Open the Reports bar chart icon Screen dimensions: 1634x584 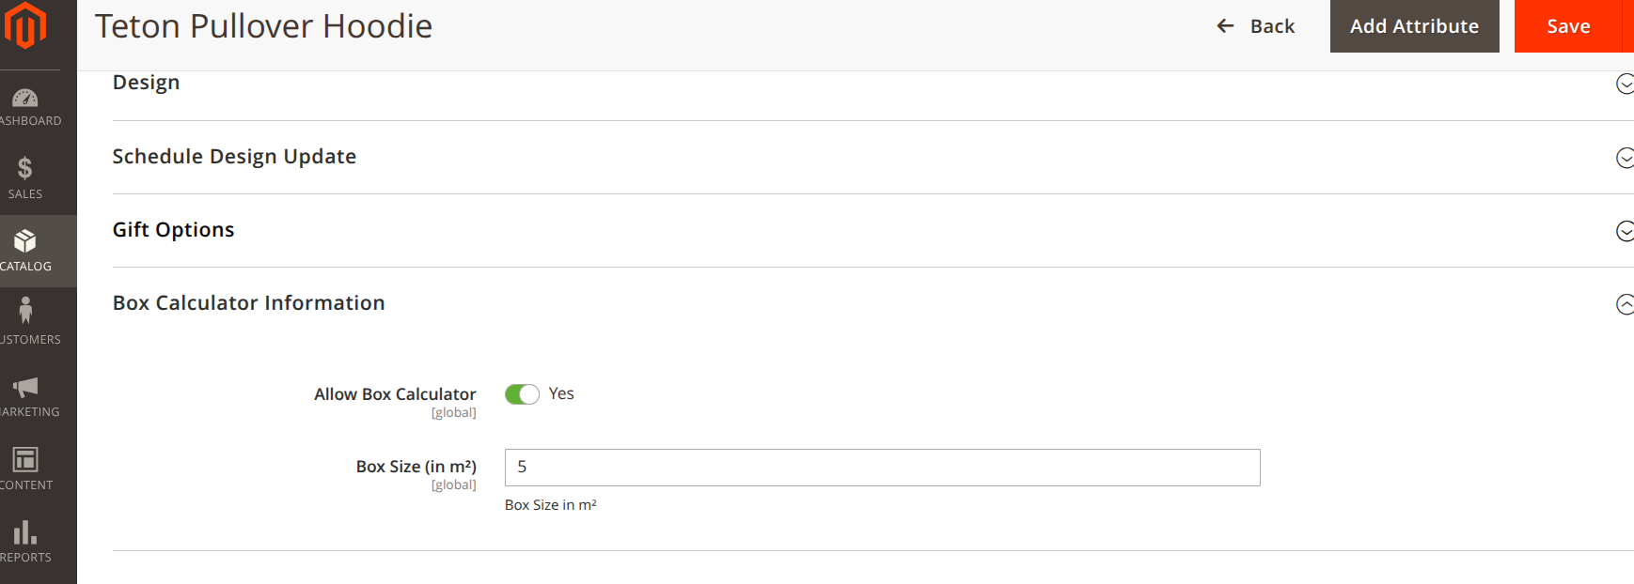[25, 532]
